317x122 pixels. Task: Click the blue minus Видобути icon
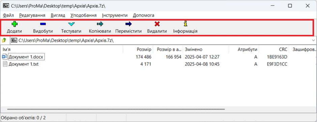[x=43, y=24]
